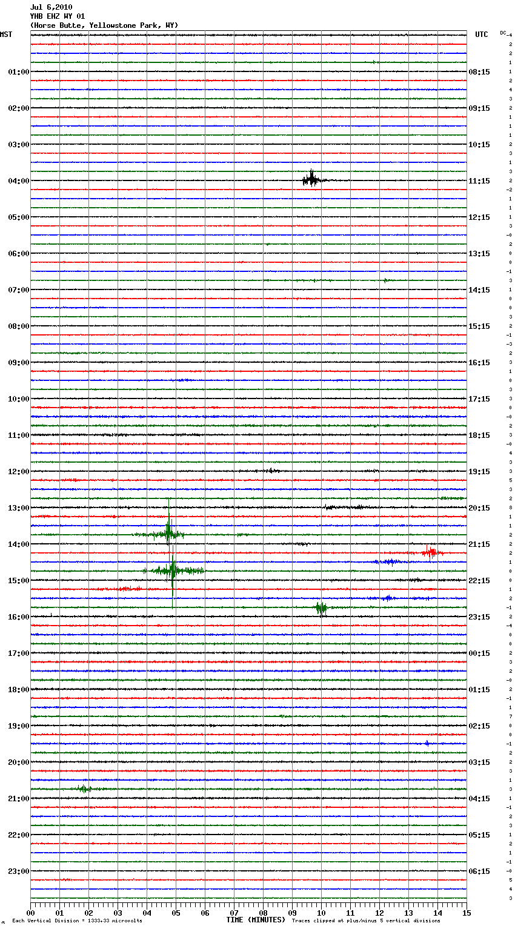
Task: Select the 23:00 MST time label
Action: 18,871
